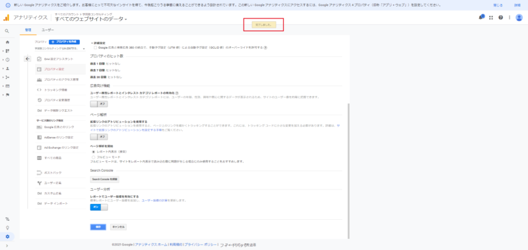Open the 利用規約 footer link

pos(176,245)
